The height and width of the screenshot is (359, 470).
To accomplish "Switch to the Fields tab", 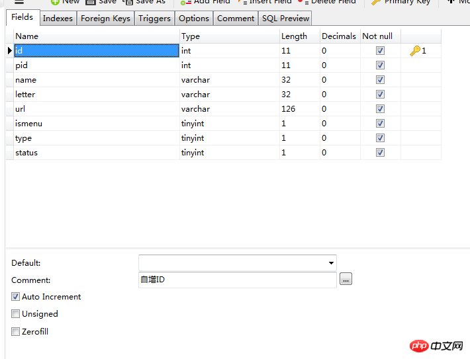I will (23, 17).
